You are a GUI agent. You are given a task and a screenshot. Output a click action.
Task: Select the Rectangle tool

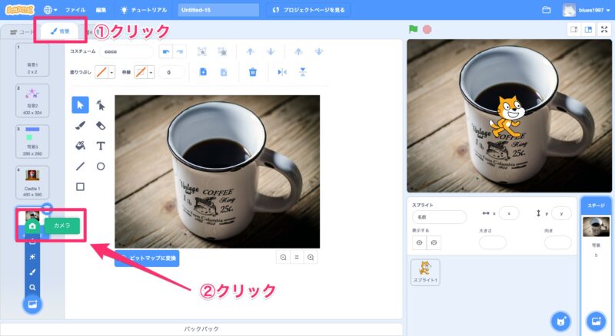click(80, 186)
